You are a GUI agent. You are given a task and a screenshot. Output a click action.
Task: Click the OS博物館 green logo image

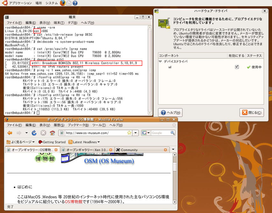tap(45, 158)
